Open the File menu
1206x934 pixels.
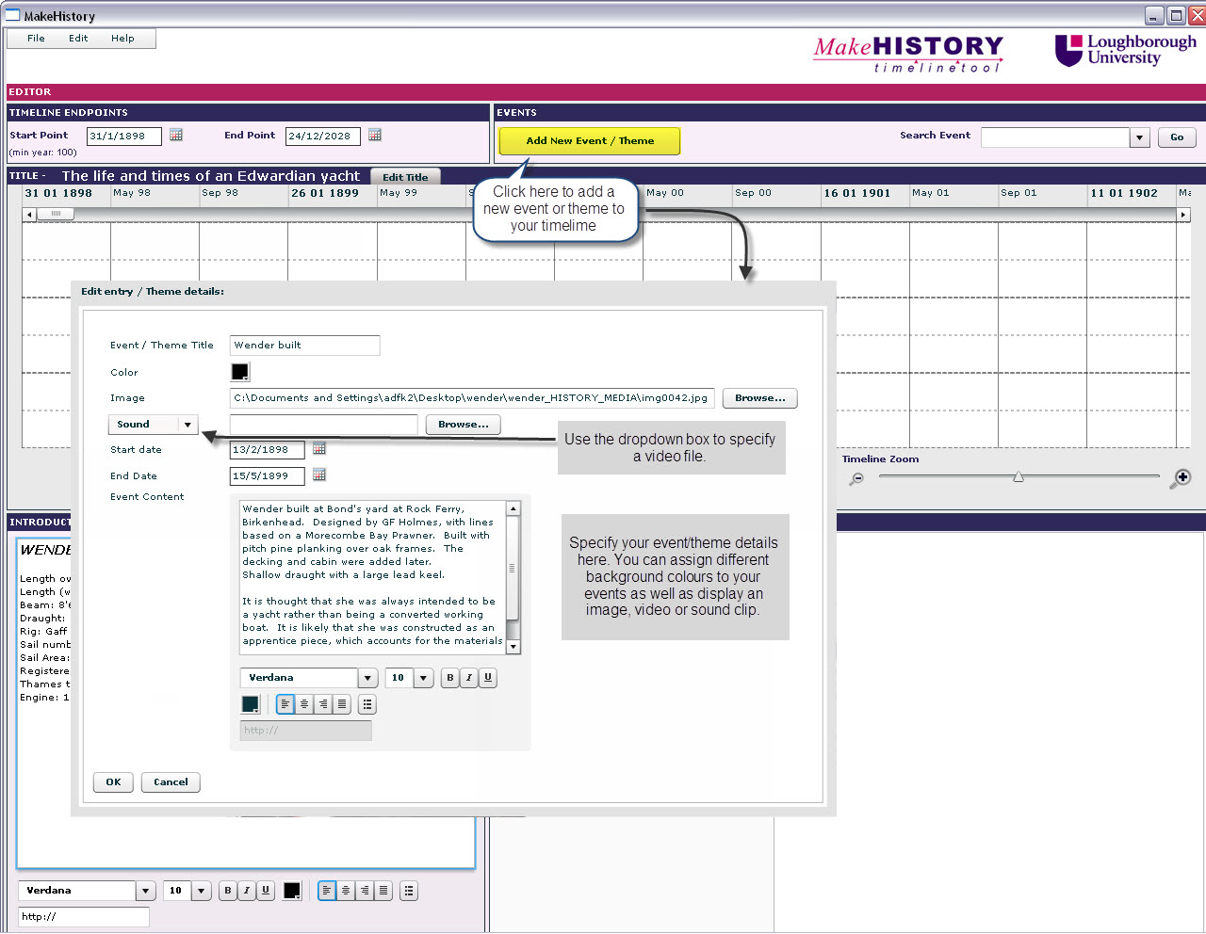(36, 39)
